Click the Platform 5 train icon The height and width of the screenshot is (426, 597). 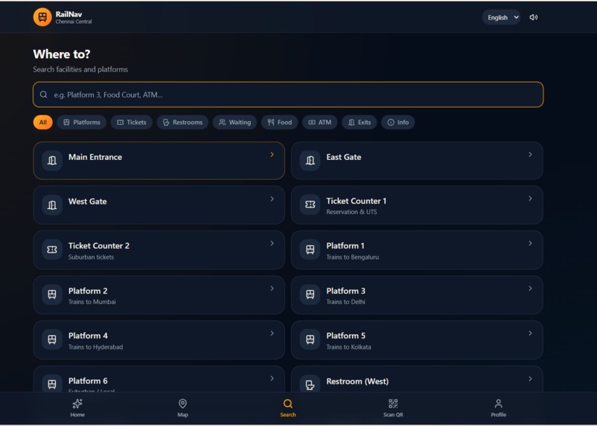[310, 339]
